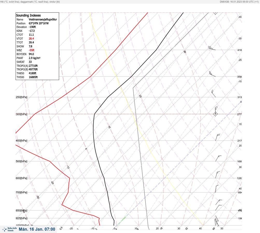Click the BOYDEN value 94.0
Image resolution: width=260 pixels, height=233 pixels.
tap(31, 54)
